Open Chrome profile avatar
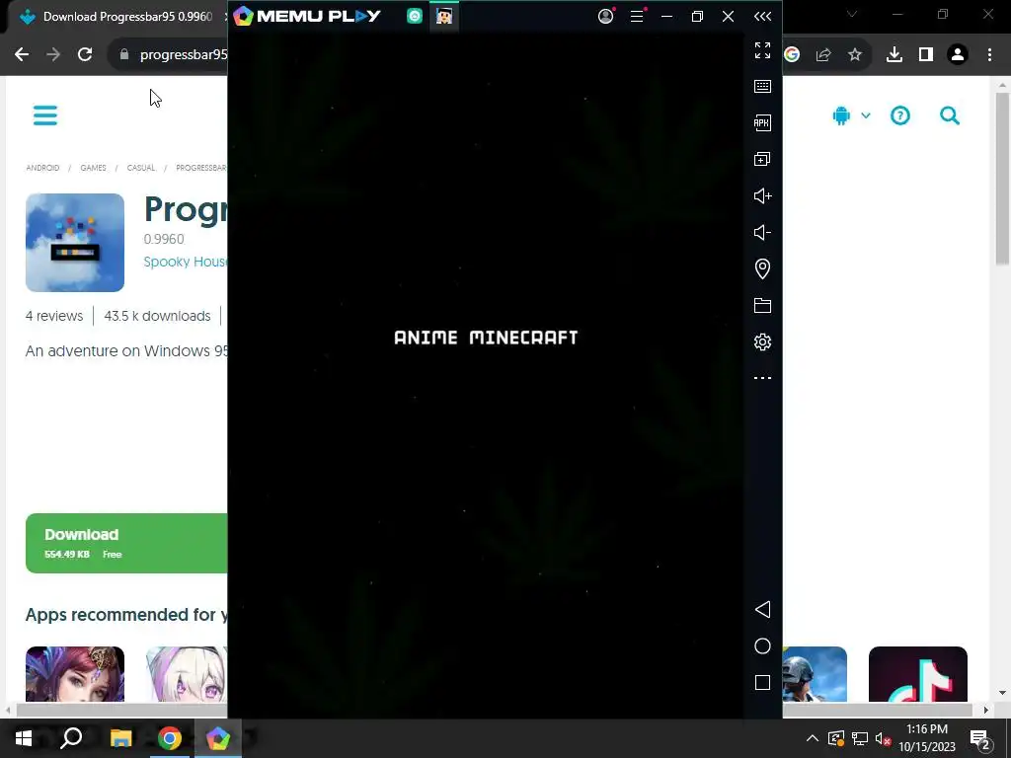The height and width of the screenshot is (758, 1011). click(x=958, y=55)
